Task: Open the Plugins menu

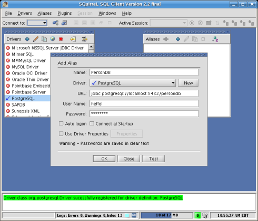Action: (65, 13)
